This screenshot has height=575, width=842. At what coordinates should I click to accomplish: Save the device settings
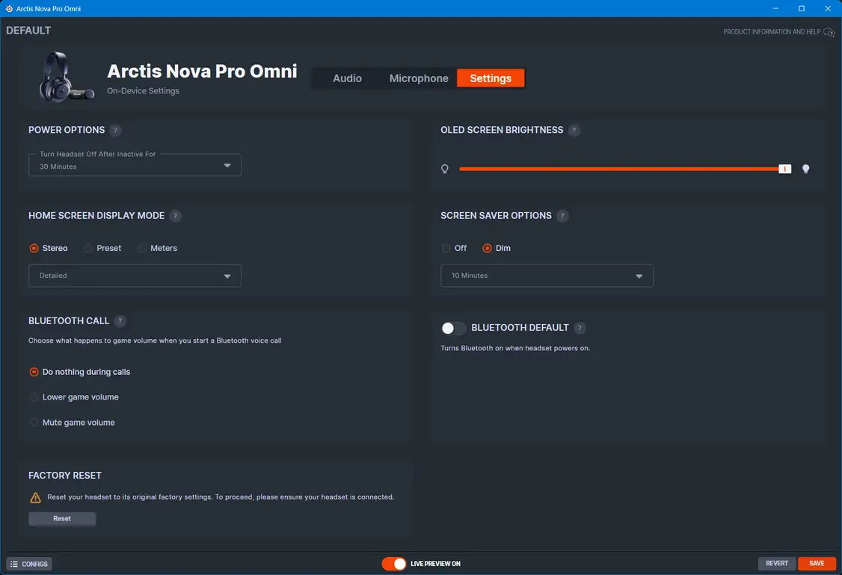(817, 564)
